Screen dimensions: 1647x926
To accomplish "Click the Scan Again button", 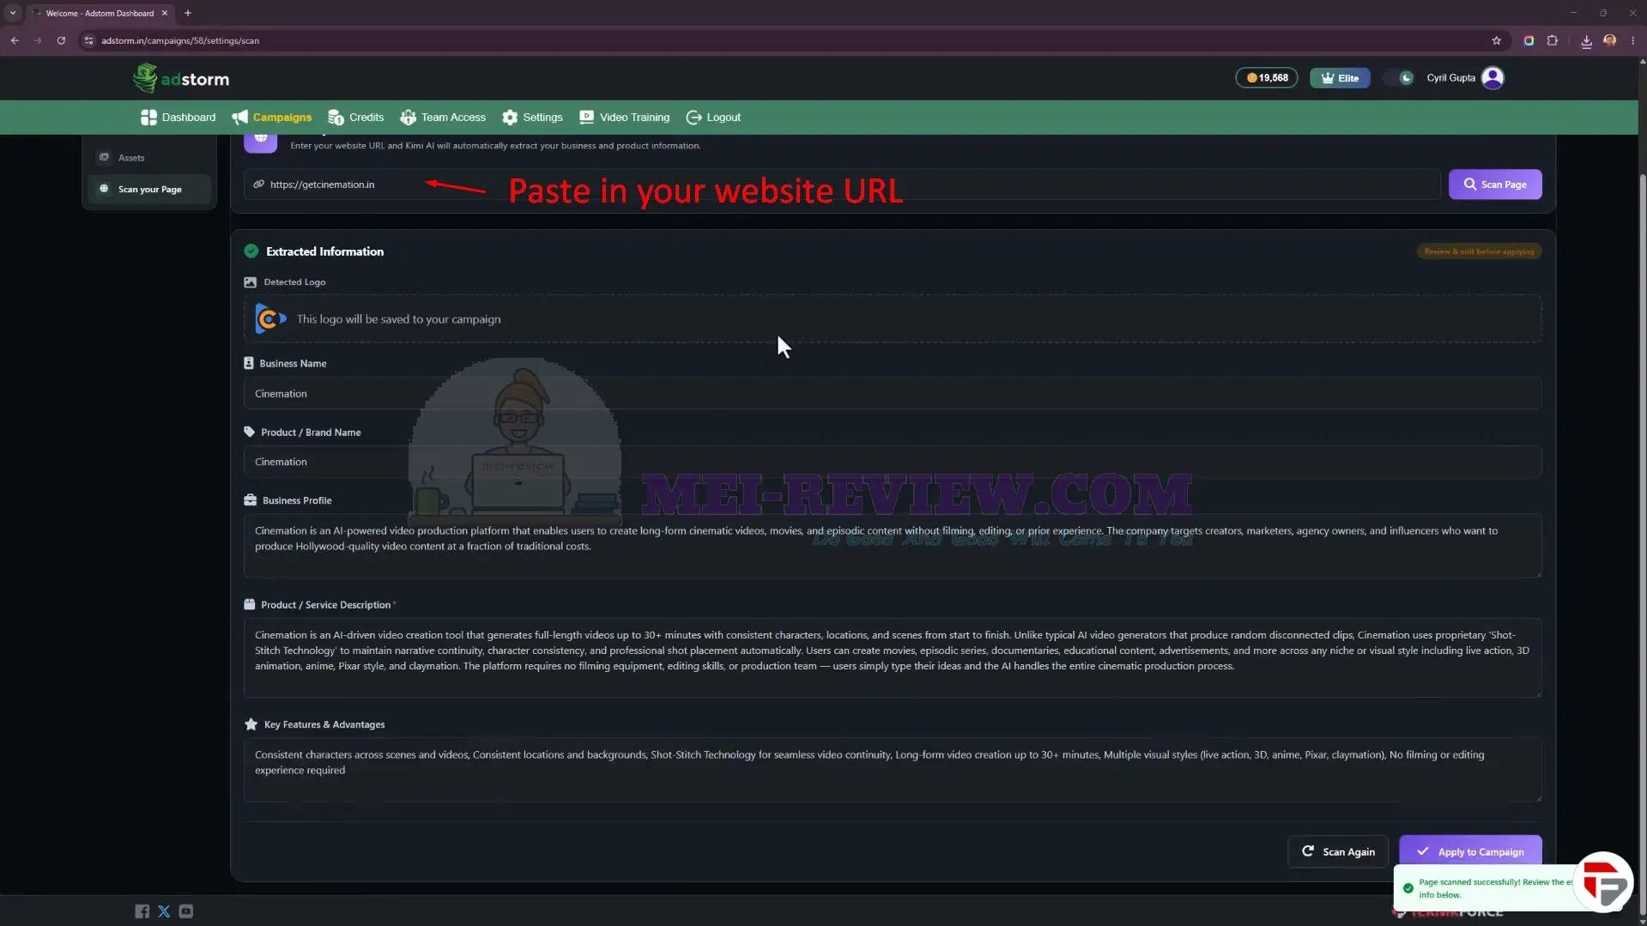I will [x=1338, y=852].
